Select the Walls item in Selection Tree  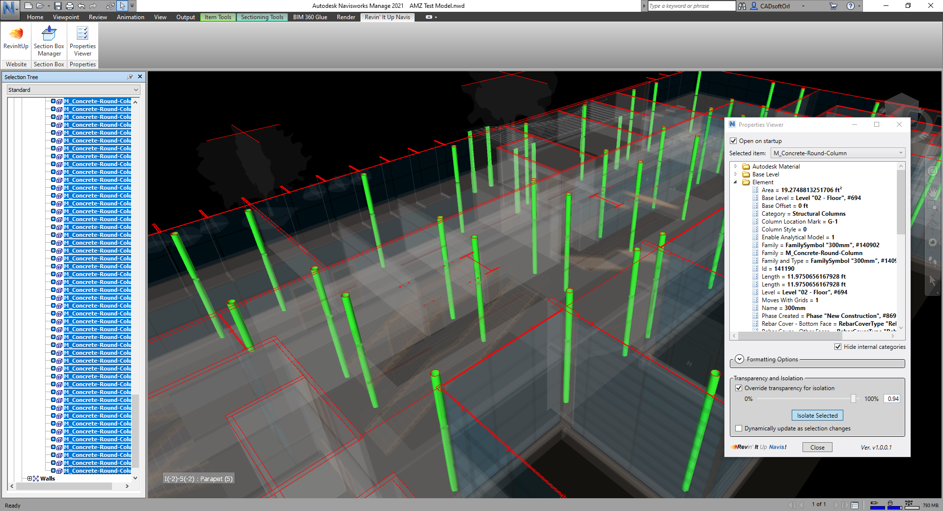tap(48, 479)
